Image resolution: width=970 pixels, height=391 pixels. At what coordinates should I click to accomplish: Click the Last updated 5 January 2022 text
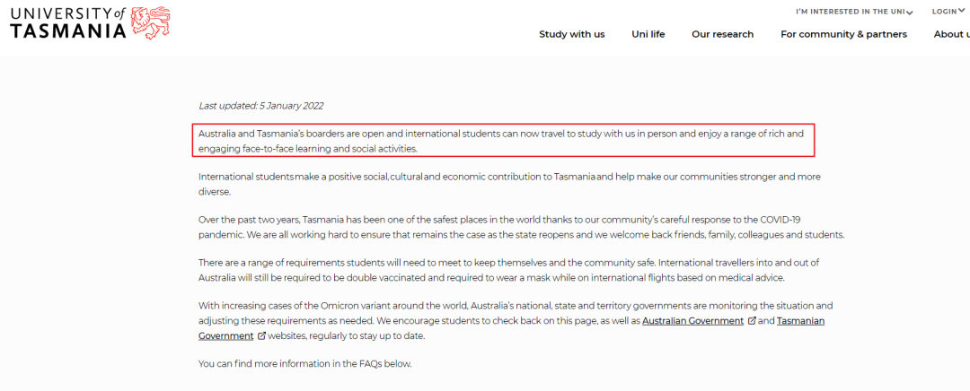(x=260, y=106)
